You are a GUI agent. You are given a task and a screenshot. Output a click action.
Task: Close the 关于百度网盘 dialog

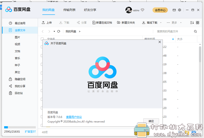pos(160,42)
